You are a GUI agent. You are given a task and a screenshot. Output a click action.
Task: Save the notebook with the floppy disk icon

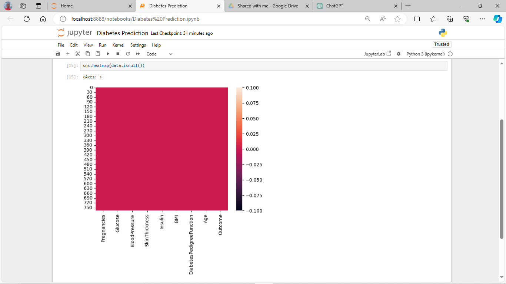tap(58, 54)
